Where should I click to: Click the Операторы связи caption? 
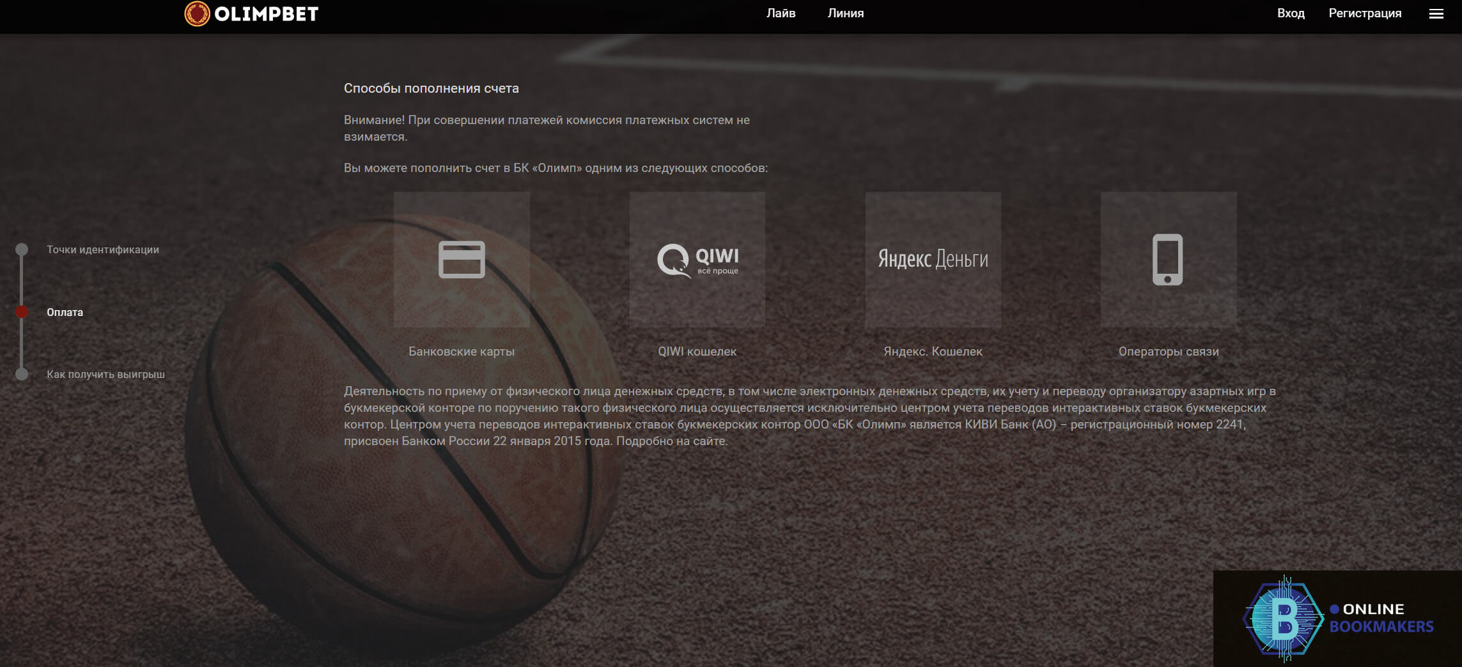click(x=1168, y=351)
